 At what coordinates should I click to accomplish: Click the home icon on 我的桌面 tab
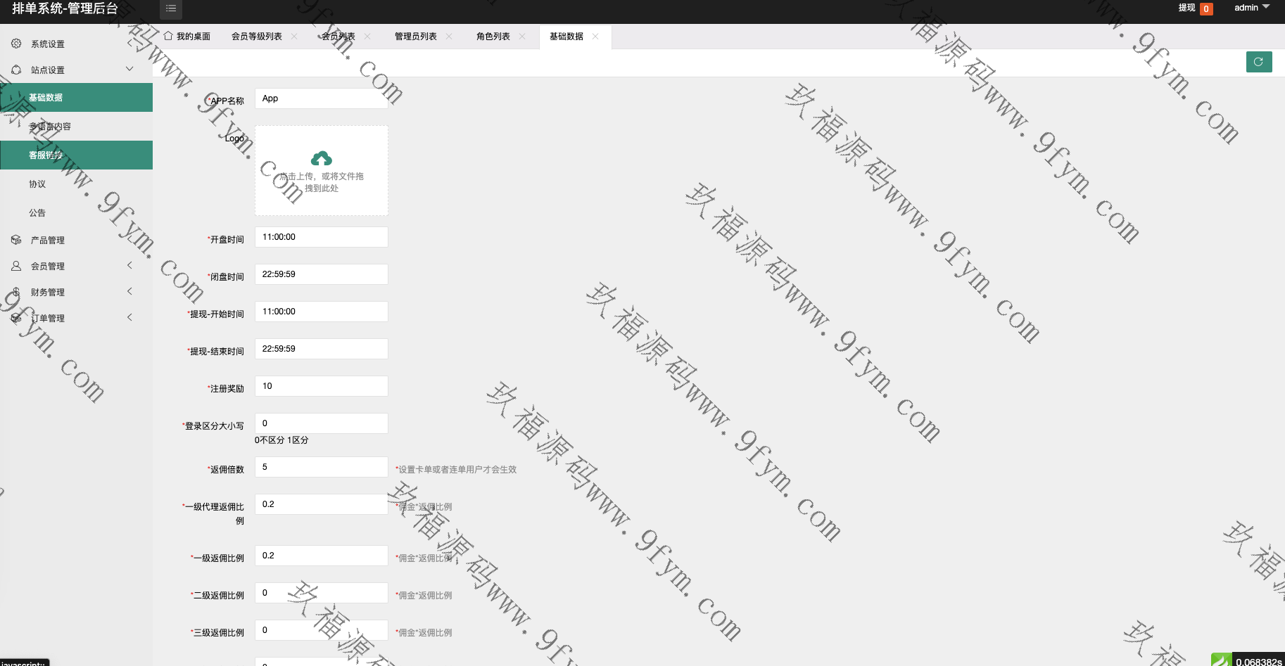(x=168, y=36)
